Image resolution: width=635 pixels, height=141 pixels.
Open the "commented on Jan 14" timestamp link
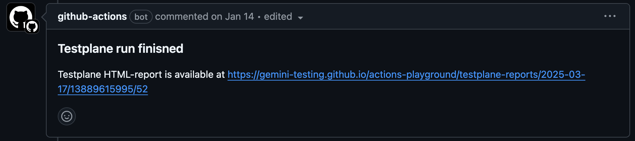pos(204,17)
